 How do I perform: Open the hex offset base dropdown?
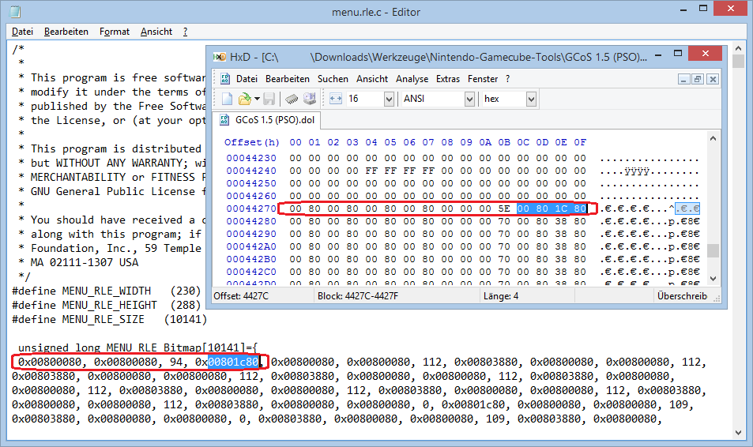[530, 99]
